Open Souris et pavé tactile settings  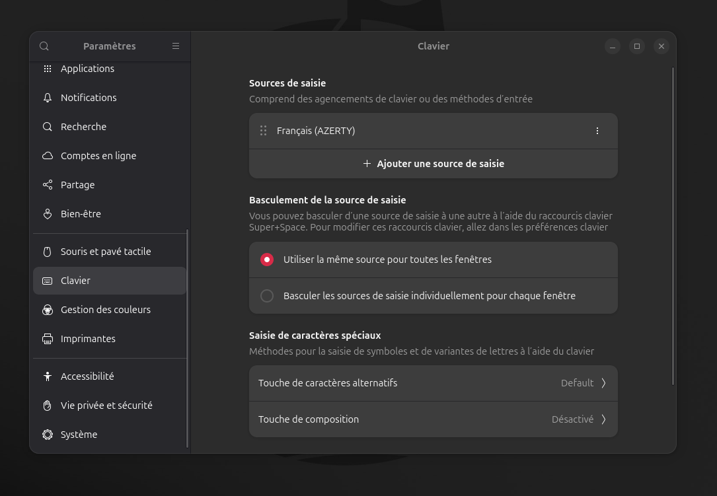[x=106, y=252]
